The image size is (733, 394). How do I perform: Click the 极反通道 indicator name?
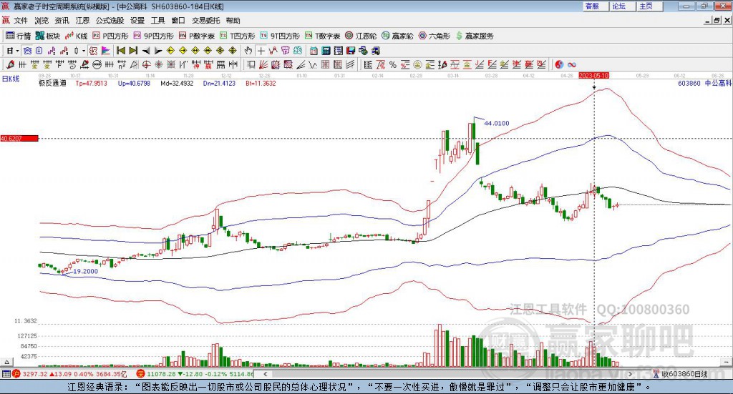click(x=52, y=83)
